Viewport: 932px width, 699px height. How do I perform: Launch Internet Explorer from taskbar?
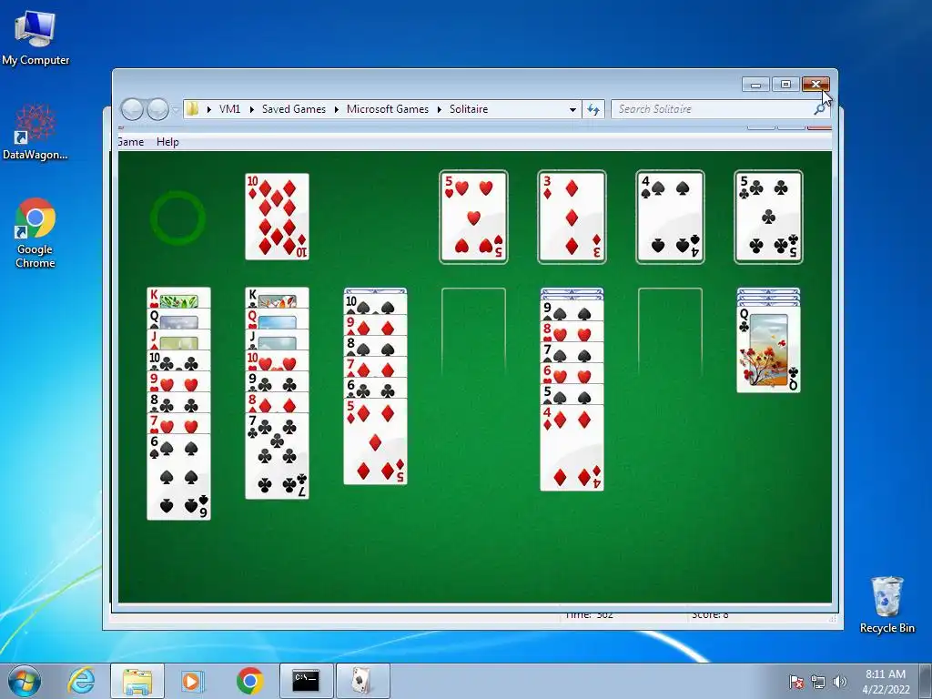click(x=81, y=681)
